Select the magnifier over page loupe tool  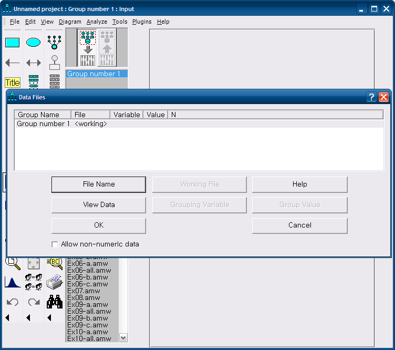pyautogui.click(x=13, y=263)
